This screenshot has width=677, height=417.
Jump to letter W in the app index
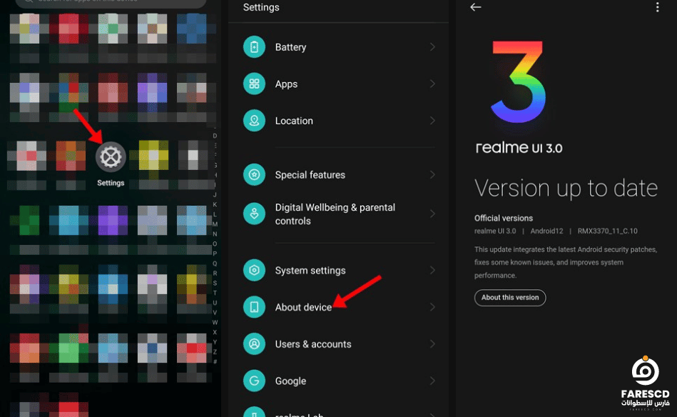(215, 322)
